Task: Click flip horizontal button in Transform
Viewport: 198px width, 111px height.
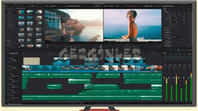Action: click(x=173, y=25)
